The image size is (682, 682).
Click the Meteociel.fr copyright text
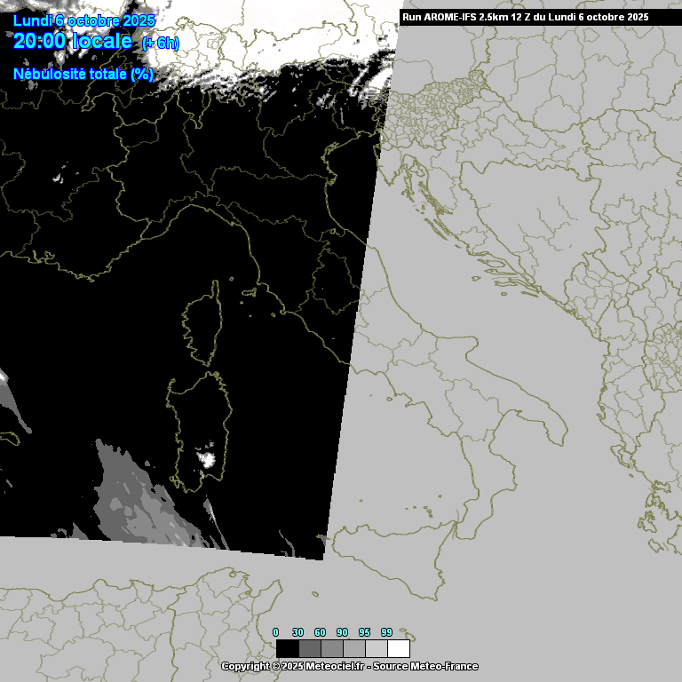point(349,666)
